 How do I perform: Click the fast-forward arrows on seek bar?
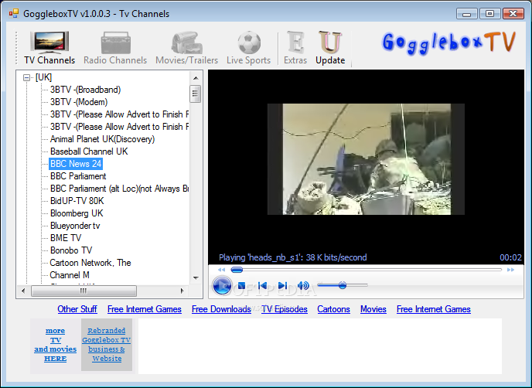pyautogui.click(x=510, y=270)
